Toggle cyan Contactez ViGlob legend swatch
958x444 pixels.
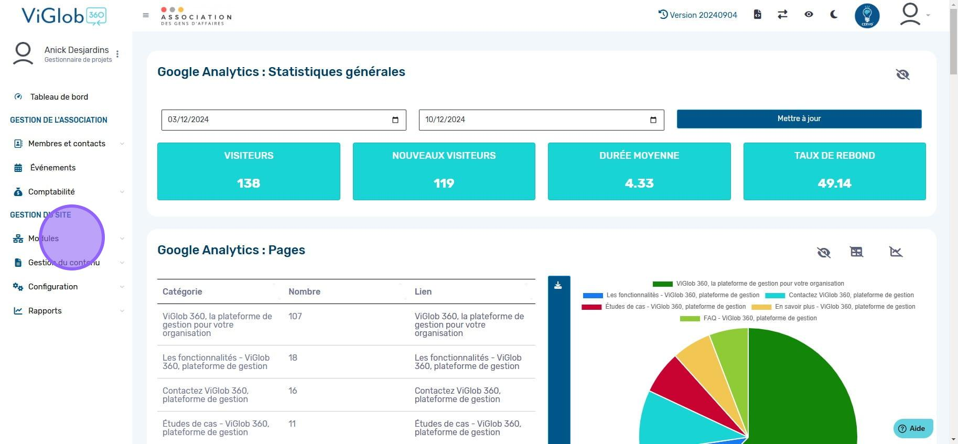[775, 295]
